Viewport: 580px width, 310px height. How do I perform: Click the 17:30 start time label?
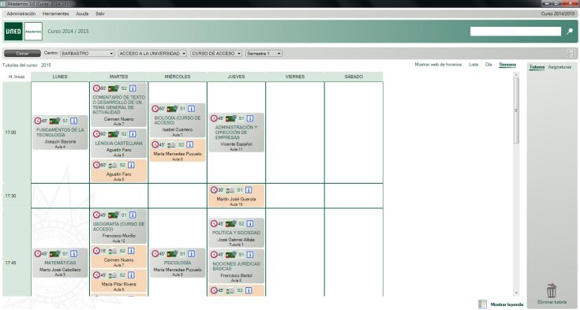[11, 196]
